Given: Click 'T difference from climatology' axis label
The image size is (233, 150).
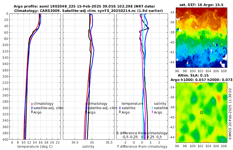Looking at the screenshot, I should click(142, 147).
